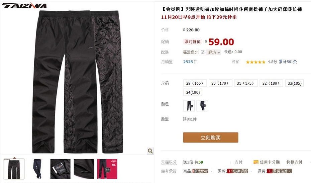Image resolution: width=311 pixels, height=183 pixels.
Task: Click the T1 return guarantee card badge
Action: (x=279, y=171)
